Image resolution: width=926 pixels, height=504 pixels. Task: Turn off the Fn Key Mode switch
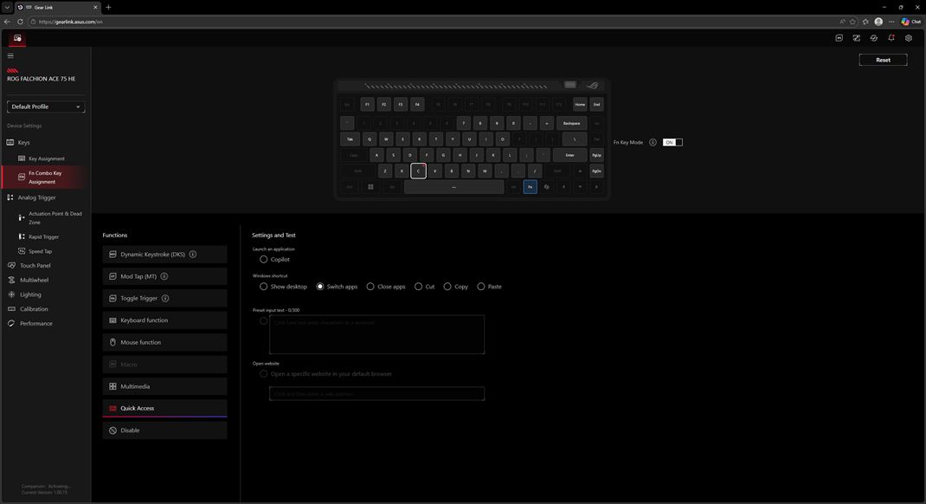click(x=672, y=142)
